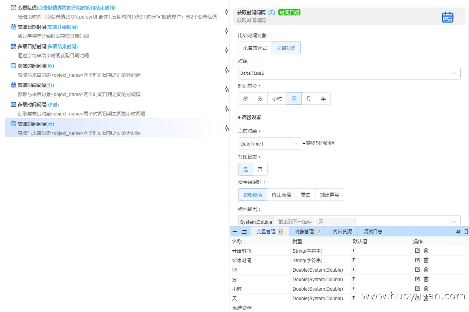
Task: Restore the bottom panel window
Action: coord(244,232)
